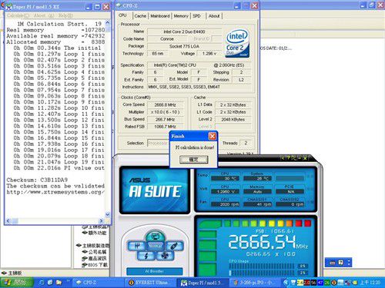
Task: Open the About tab in CPU-Z
Action: (214, 16)
